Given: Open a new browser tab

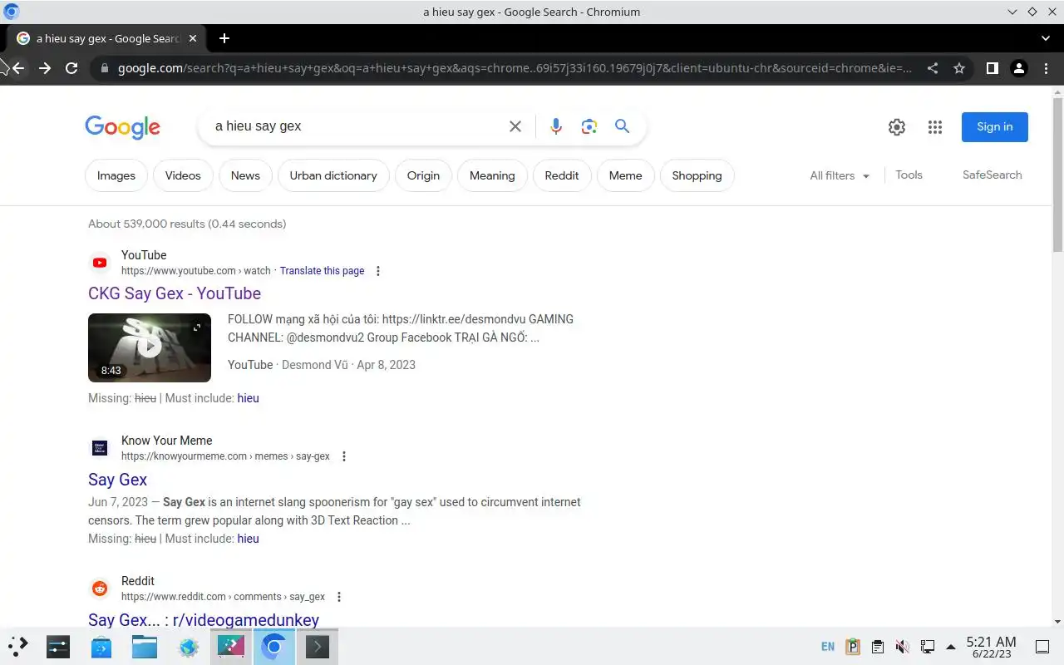Looking at the screenshot, I should (224, 38).
